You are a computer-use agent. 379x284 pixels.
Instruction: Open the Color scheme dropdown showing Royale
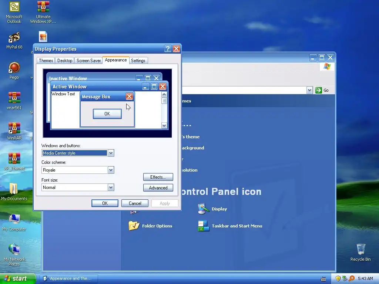click(x=111, y=170)
